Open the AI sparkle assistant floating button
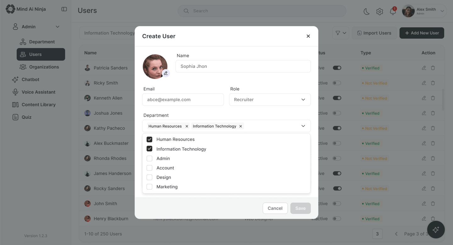The height and width of the screenshot is (245, 453). point(436,230)
